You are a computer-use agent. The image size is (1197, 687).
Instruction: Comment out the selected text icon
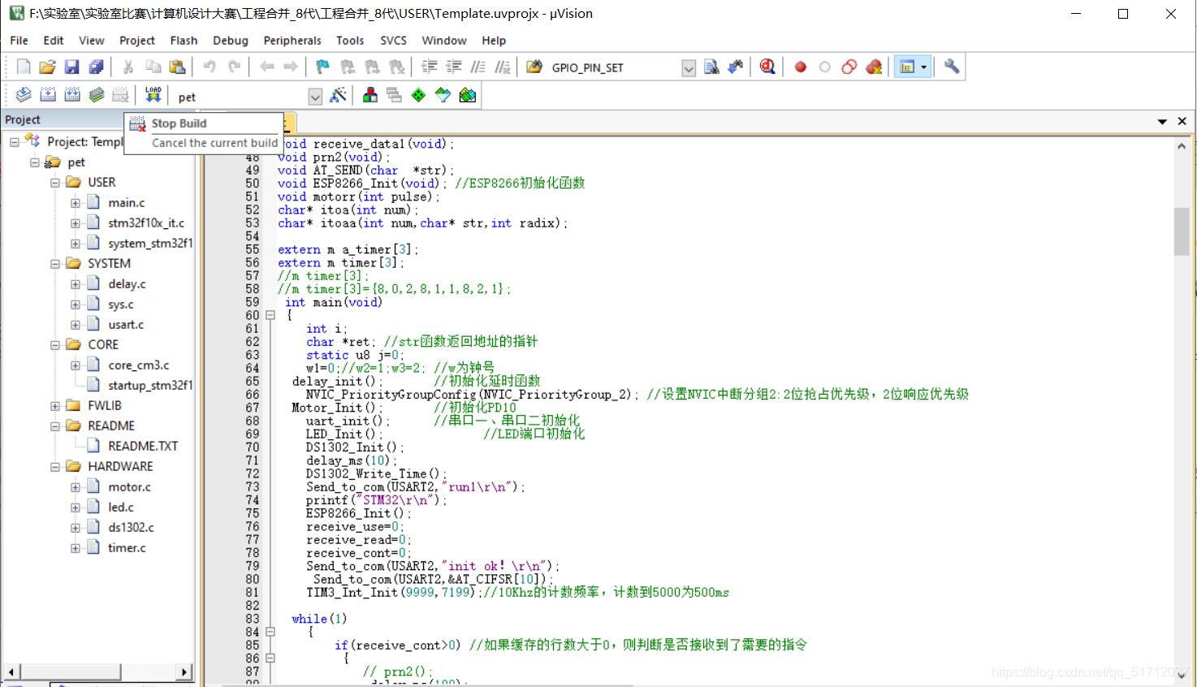(x=478, y=67)
